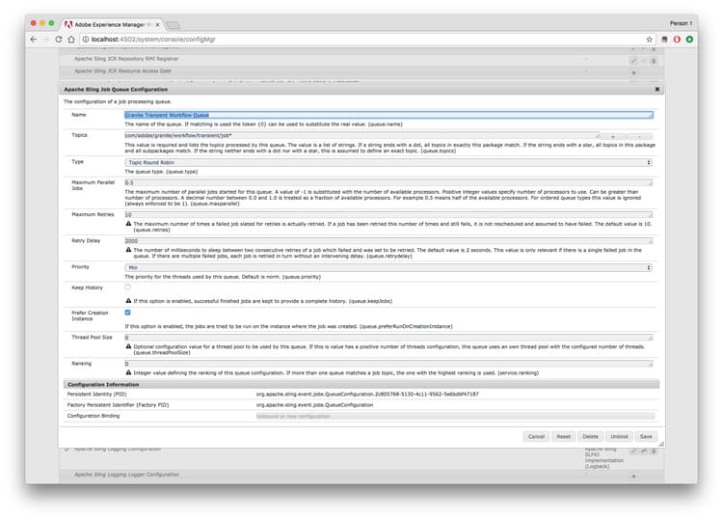Add a new Logging Logger Configuration entry
The height and width of the screenshot is (520, 723).
[633, 477]
